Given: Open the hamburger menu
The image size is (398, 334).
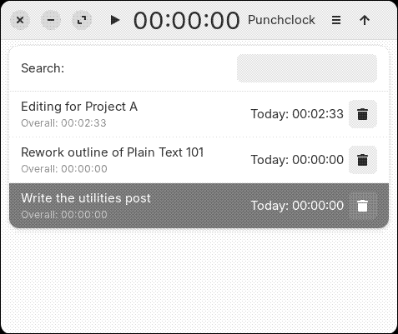Looking at the screenshot, I should (336, 20).
